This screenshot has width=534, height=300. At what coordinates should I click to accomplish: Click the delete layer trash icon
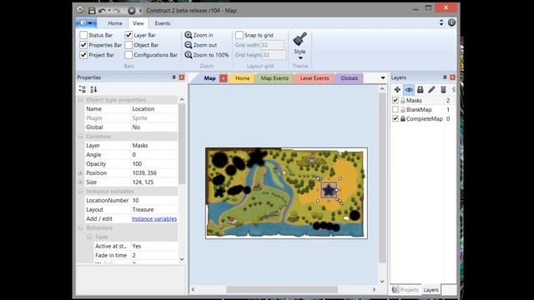[x=443, y=89]
